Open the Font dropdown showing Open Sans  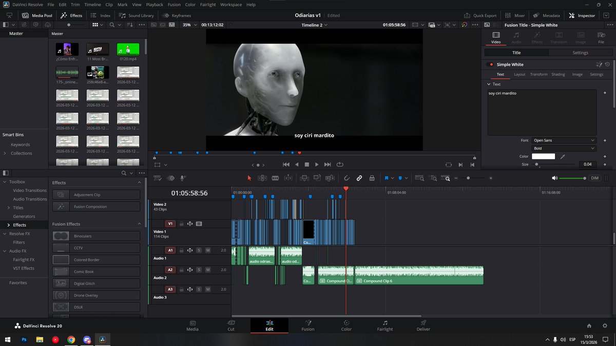click(564, 140)
